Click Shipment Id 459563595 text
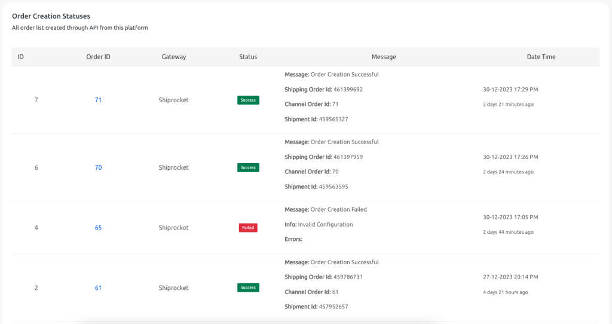Viewport: 612px width, 324px height. point(316,187)
